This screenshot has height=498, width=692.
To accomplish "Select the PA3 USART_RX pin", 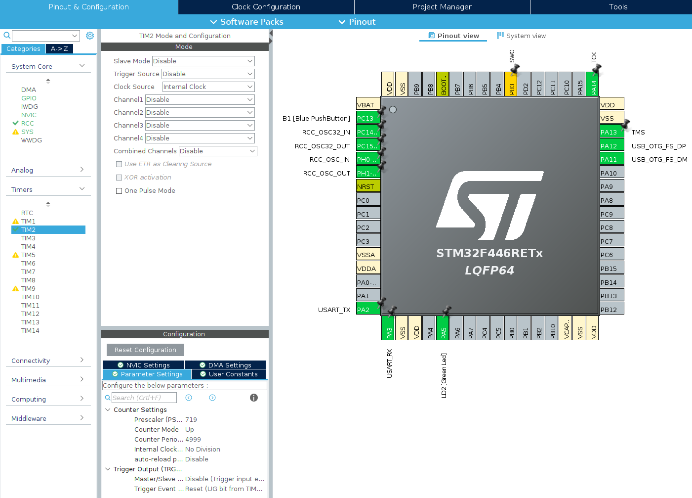I will tap(388, 328).
